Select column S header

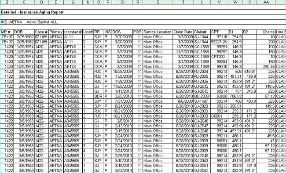point(158,2)
